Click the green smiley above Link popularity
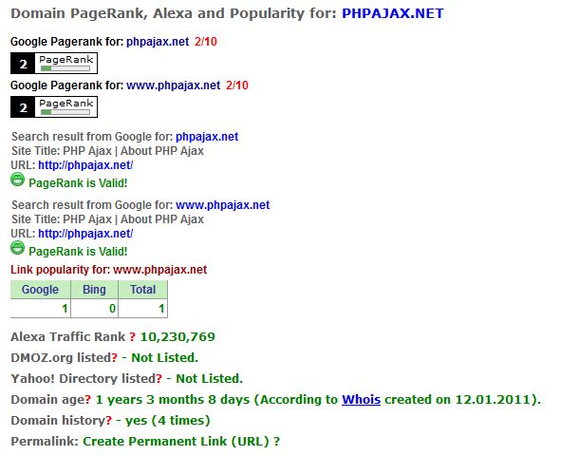Viewport: 578px width, 456px height. click(17, 248)
